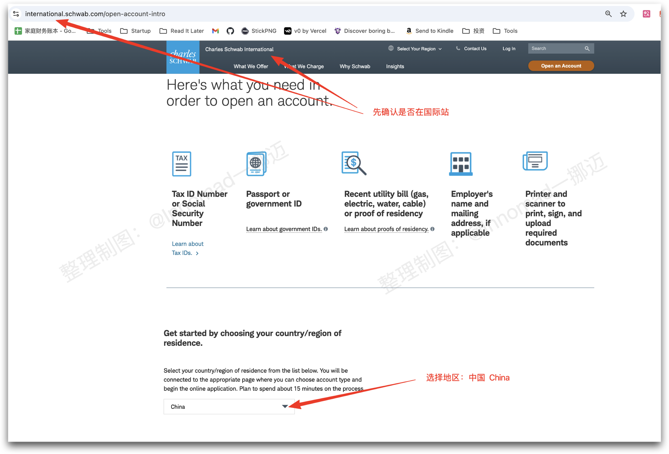Open the Gmail bookmark icon

(x=215, y=31)
